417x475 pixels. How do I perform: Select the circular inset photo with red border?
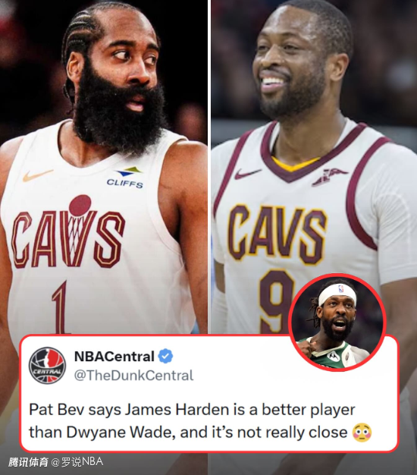click(x=337, y=322)
